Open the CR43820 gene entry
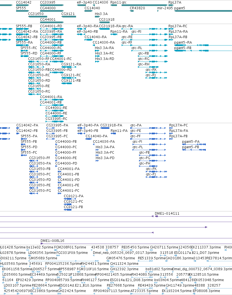Screen dimensions: 232x295 pyautogui.click(x=137, y=8)
